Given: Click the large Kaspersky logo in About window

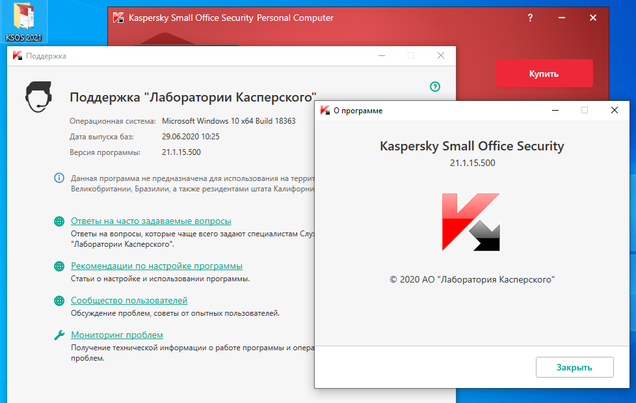Looking at the screenshot, I should (x=471, y=222).
